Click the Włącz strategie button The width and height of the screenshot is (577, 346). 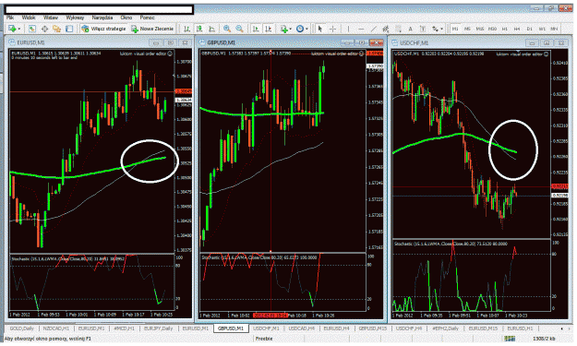[103, 29]
